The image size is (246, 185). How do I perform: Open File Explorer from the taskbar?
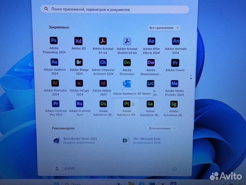(x=131, y=183)
